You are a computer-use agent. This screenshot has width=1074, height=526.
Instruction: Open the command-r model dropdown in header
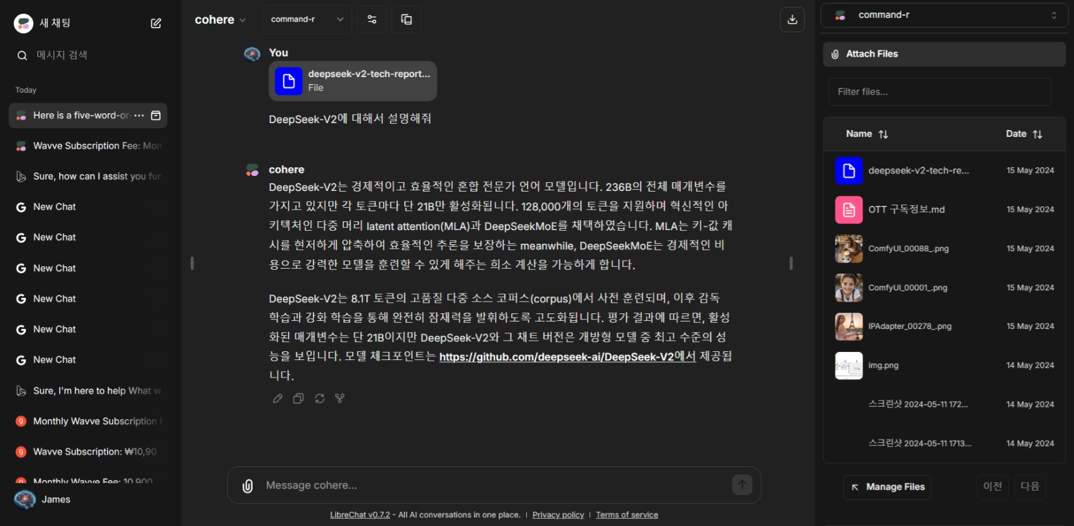click(307, 19)
